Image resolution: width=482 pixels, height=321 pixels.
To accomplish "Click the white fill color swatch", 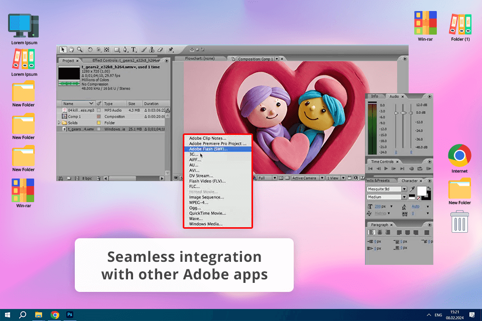I will pyautogui.click(x=421, y=191).
